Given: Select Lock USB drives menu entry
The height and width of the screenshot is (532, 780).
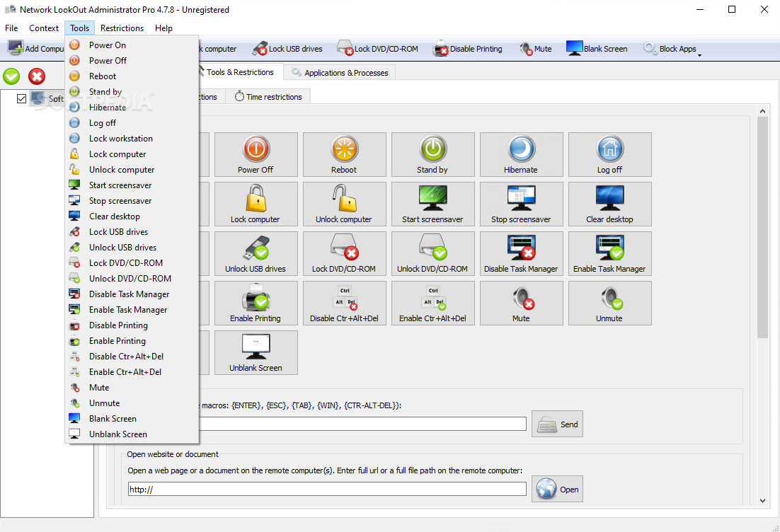Looking at the screenshot, I should [x=132, y=232].
